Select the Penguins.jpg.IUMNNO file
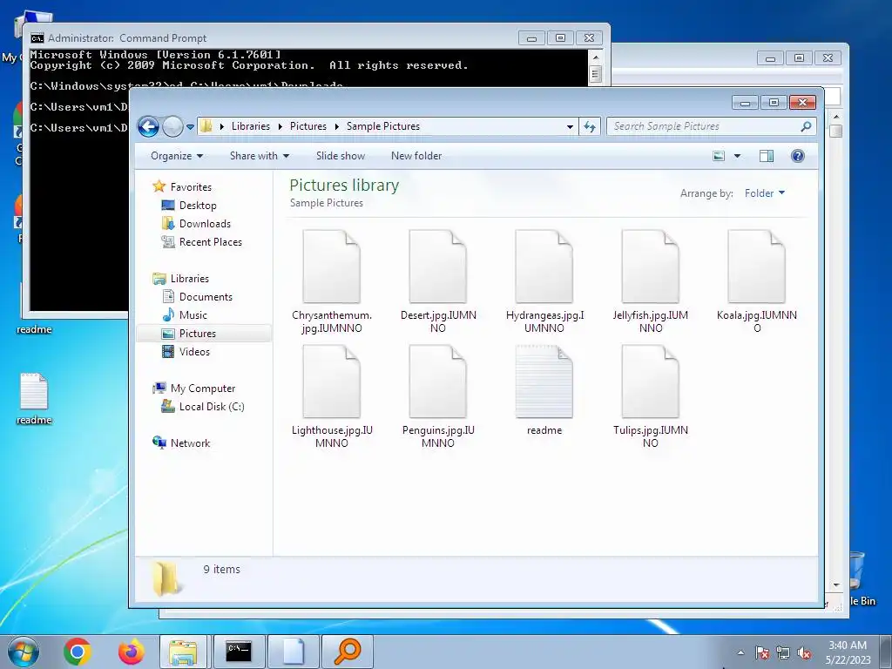 pyautogui.click(x=438, y=396)
